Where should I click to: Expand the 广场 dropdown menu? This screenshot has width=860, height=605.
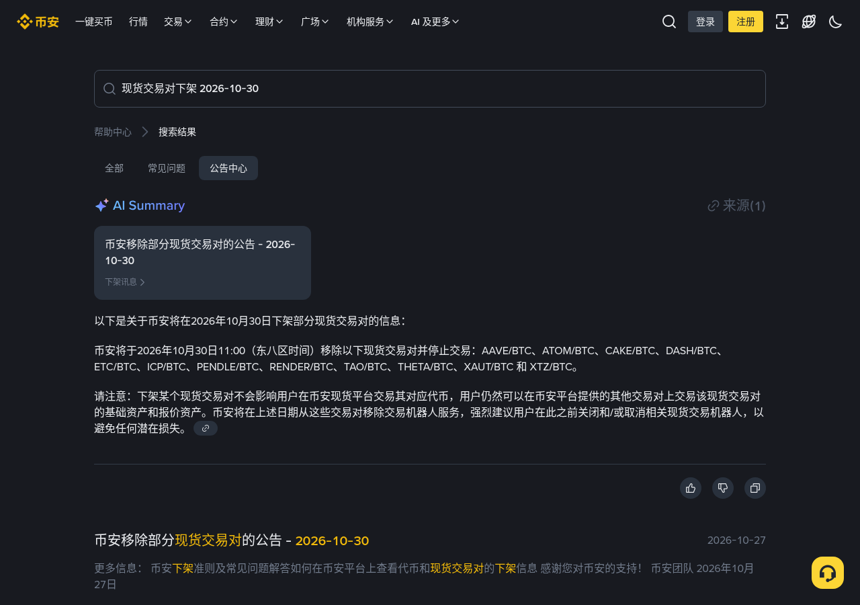pos(315,22)
